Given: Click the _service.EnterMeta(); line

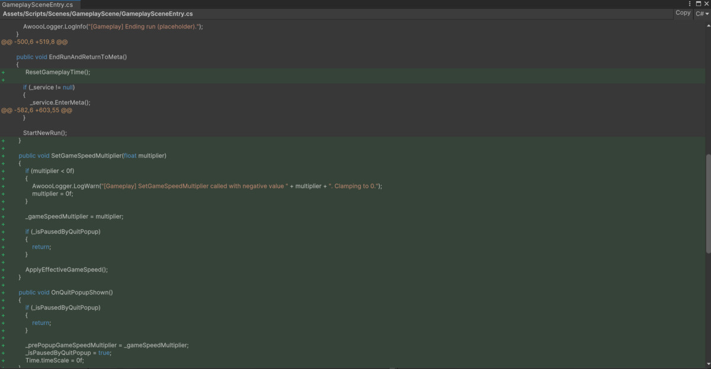Looking at the screenshot, I should click(60, 102).
